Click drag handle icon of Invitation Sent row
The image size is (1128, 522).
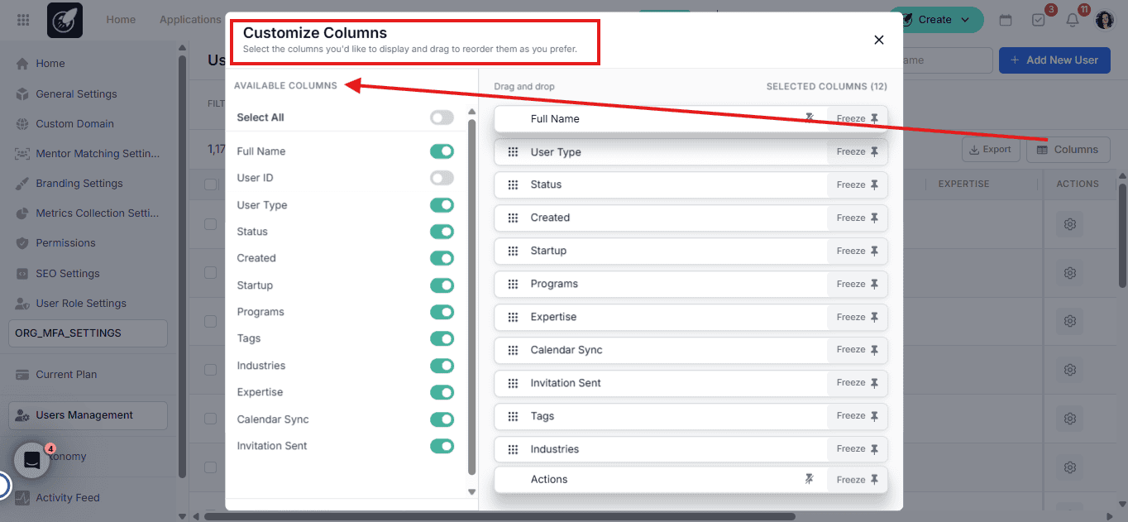[x=513, y=383]
